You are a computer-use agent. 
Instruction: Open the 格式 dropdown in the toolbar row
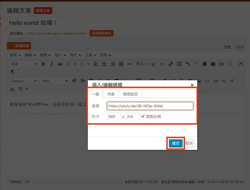coord(142,64)
